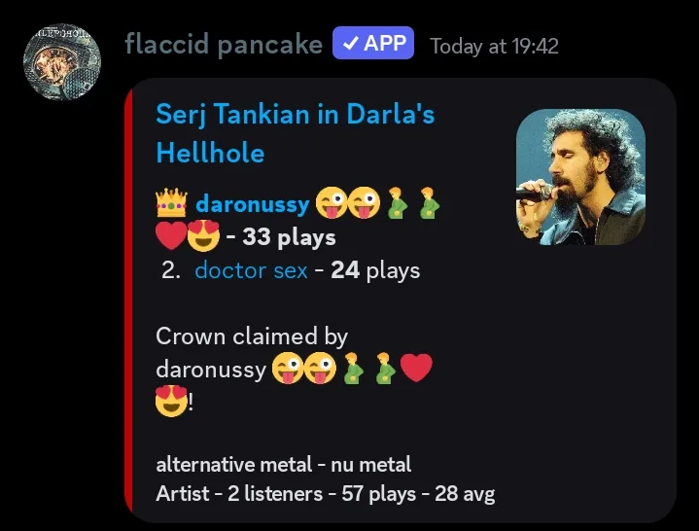Click the 33 plays text

click(289, 236)
